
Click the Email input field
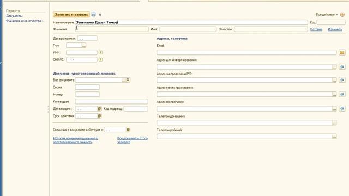(x=246, y=52)
